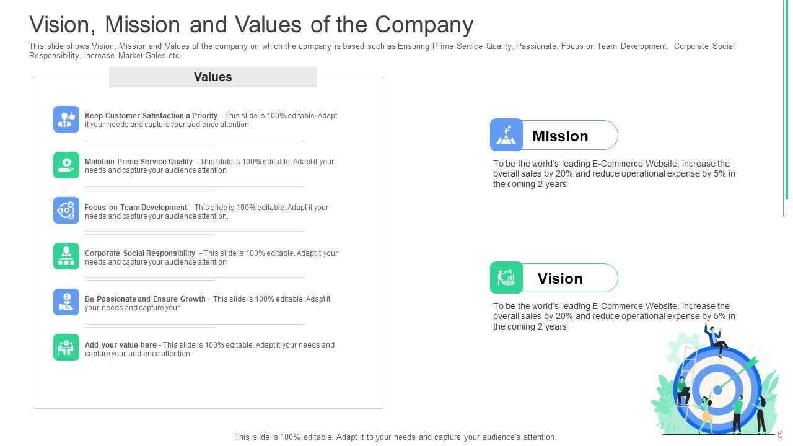Click the Keep Customer Satisfaction thumbs-up icon
The height and width of the screenshot is (446, 793).
click(x=66, y=119)
